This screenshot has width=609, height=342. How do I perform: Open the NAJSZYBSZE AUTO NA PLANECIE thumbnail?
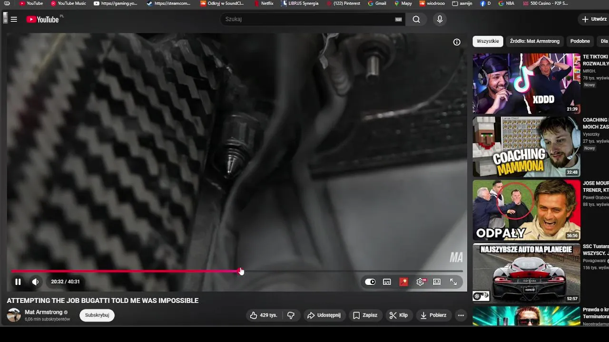526,273
